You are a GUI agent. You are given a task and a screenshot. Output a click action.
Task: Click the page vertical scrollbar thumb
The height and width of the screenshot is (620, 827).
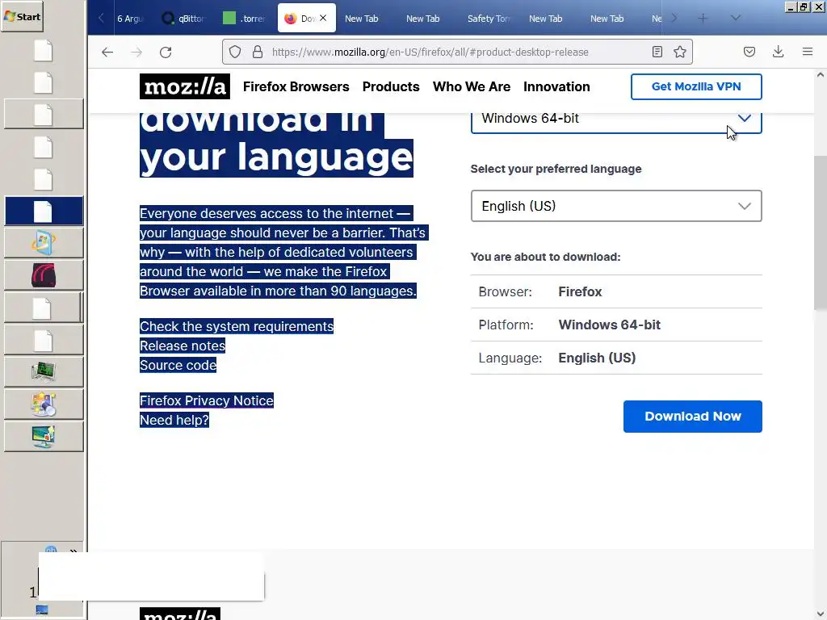point(821,232)
